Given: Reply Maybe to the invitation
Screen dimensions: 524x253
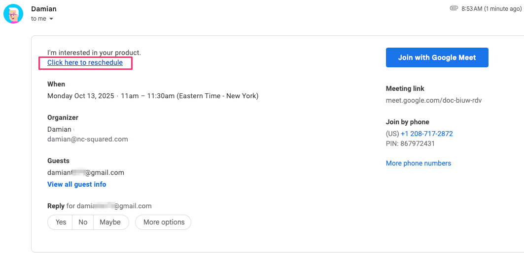Looking at the screenshot, I should coord(110,222).
